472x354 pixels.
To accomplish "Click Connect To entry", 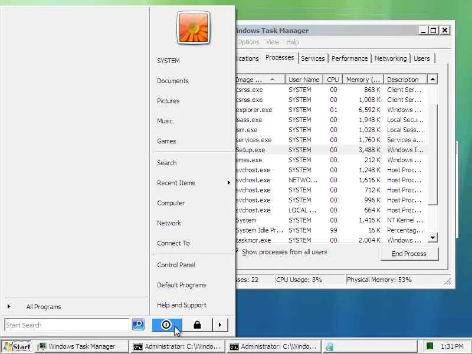I will 173,243.
